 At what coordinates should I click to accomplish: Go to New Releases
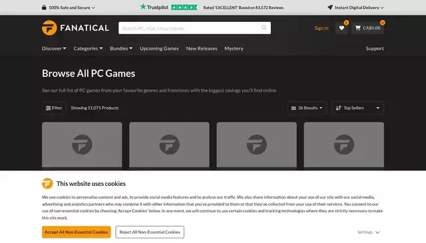pyautogui.click(x=202, y=48)
